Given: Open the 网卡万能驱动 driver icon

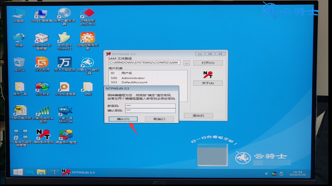Looking at the screenshot, I should tap(64, 63).
